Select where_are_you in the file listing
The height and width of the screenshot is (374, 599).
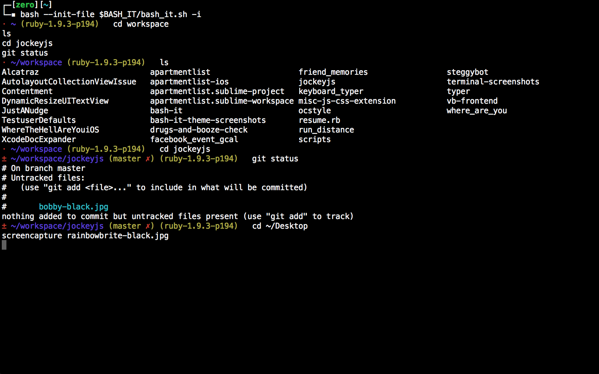tap(477, 110)
